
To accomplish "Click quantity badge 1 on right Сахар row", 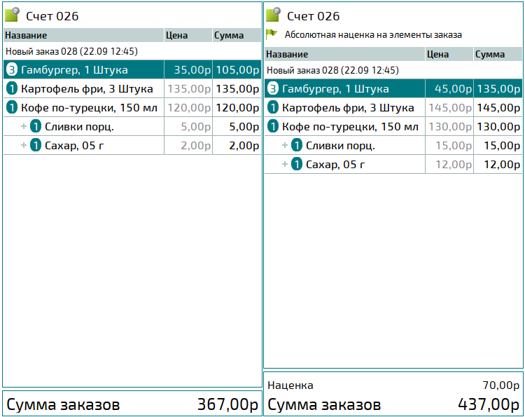I will click(297, 165).
